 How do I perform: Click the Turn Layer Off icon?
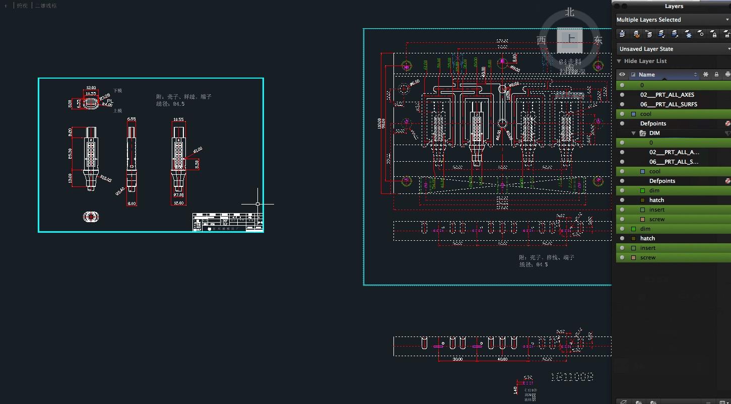point(701,34)
